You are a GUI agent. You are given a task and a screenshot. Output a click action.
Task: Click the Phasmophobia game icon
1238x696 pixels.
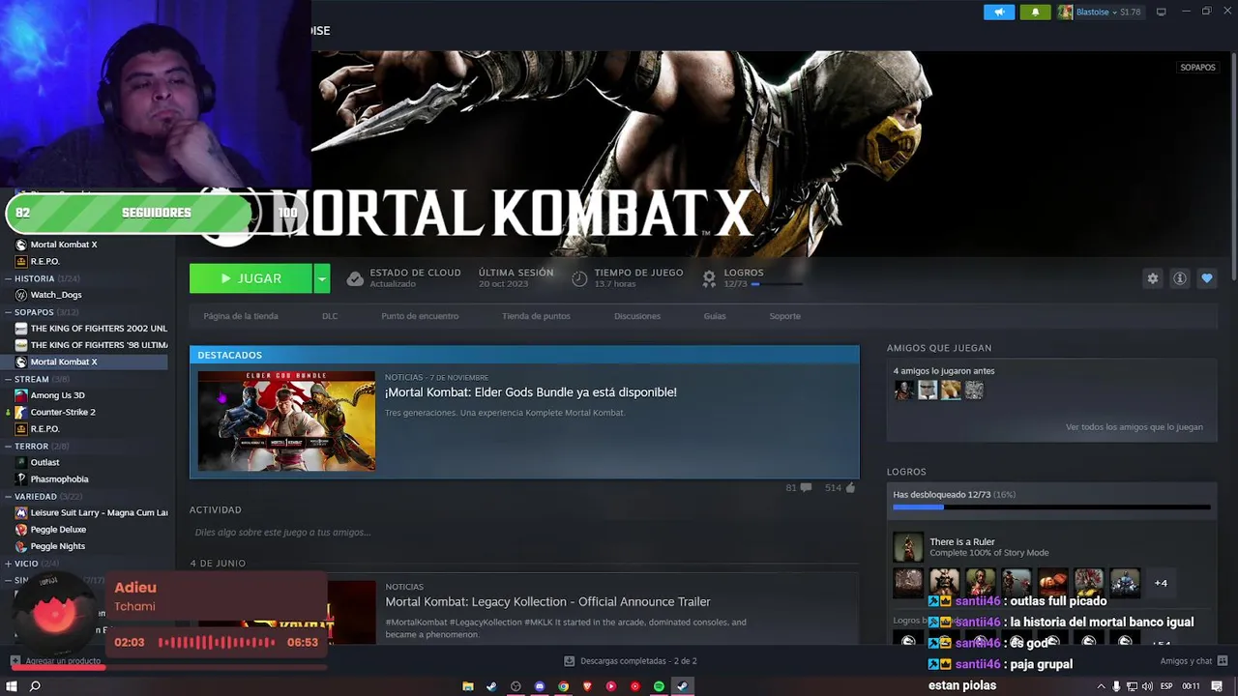(x=21, y=478)
